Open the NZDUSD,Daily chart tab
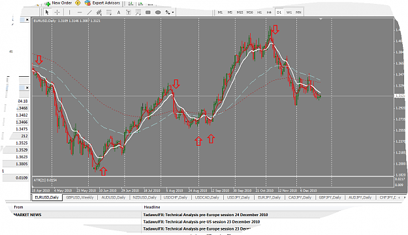 145,197
